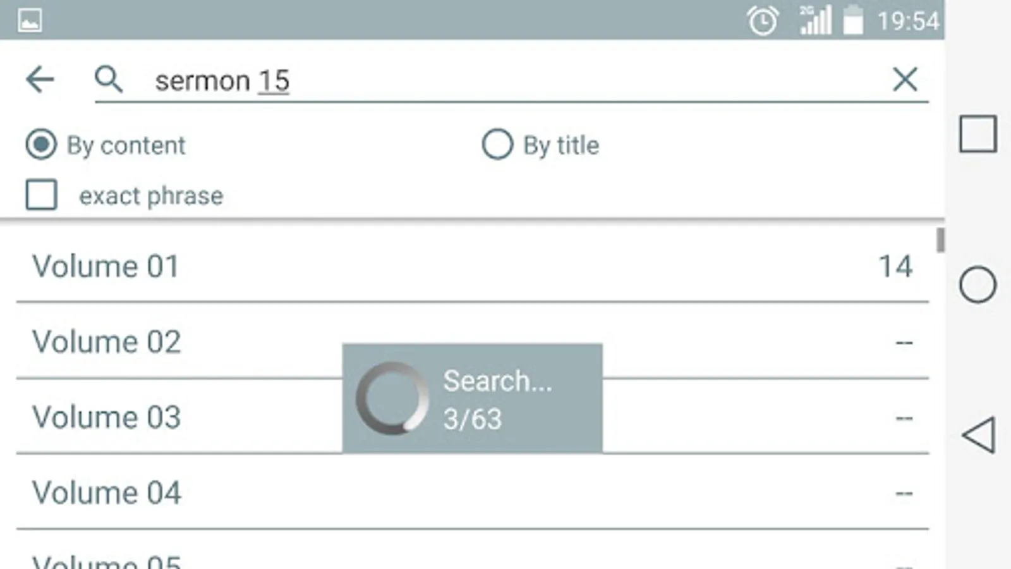Tap the picture notification icon in status bar
The height and width of the screenshot is (569, 1011).
click(x=30, y=20)
